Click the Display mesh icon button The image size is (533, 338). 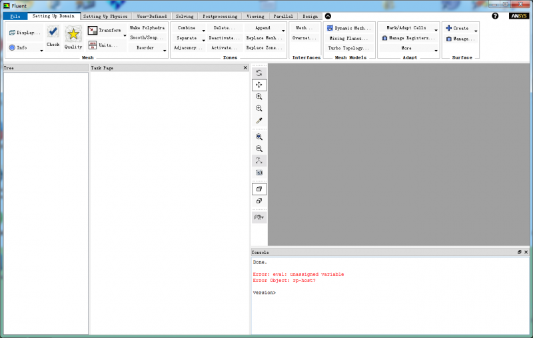click(x=25, y=33)
